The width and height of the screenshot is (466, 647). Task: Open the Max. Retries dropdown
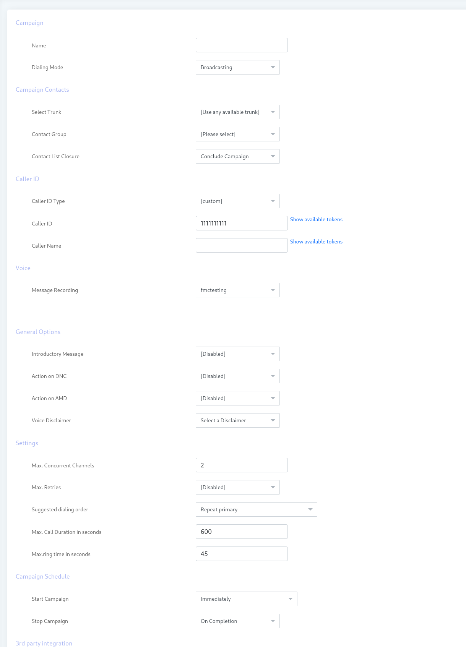(238, 487)
